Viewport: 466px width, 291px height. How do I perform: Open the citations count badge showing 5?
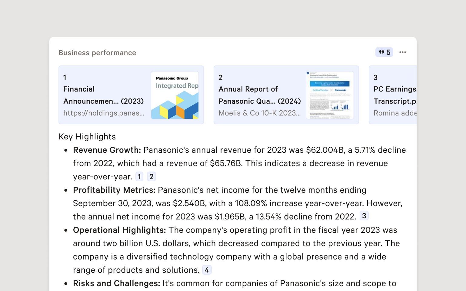click(x=384, y=52)
